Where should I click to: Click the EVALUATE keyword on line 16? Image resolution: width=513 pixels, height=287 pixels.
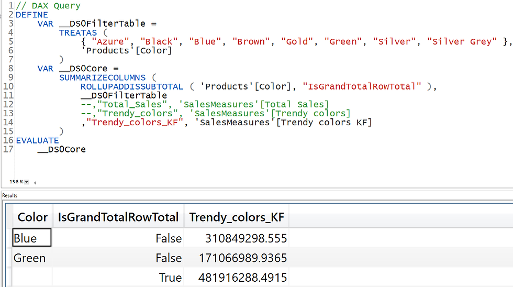(37, 140)
